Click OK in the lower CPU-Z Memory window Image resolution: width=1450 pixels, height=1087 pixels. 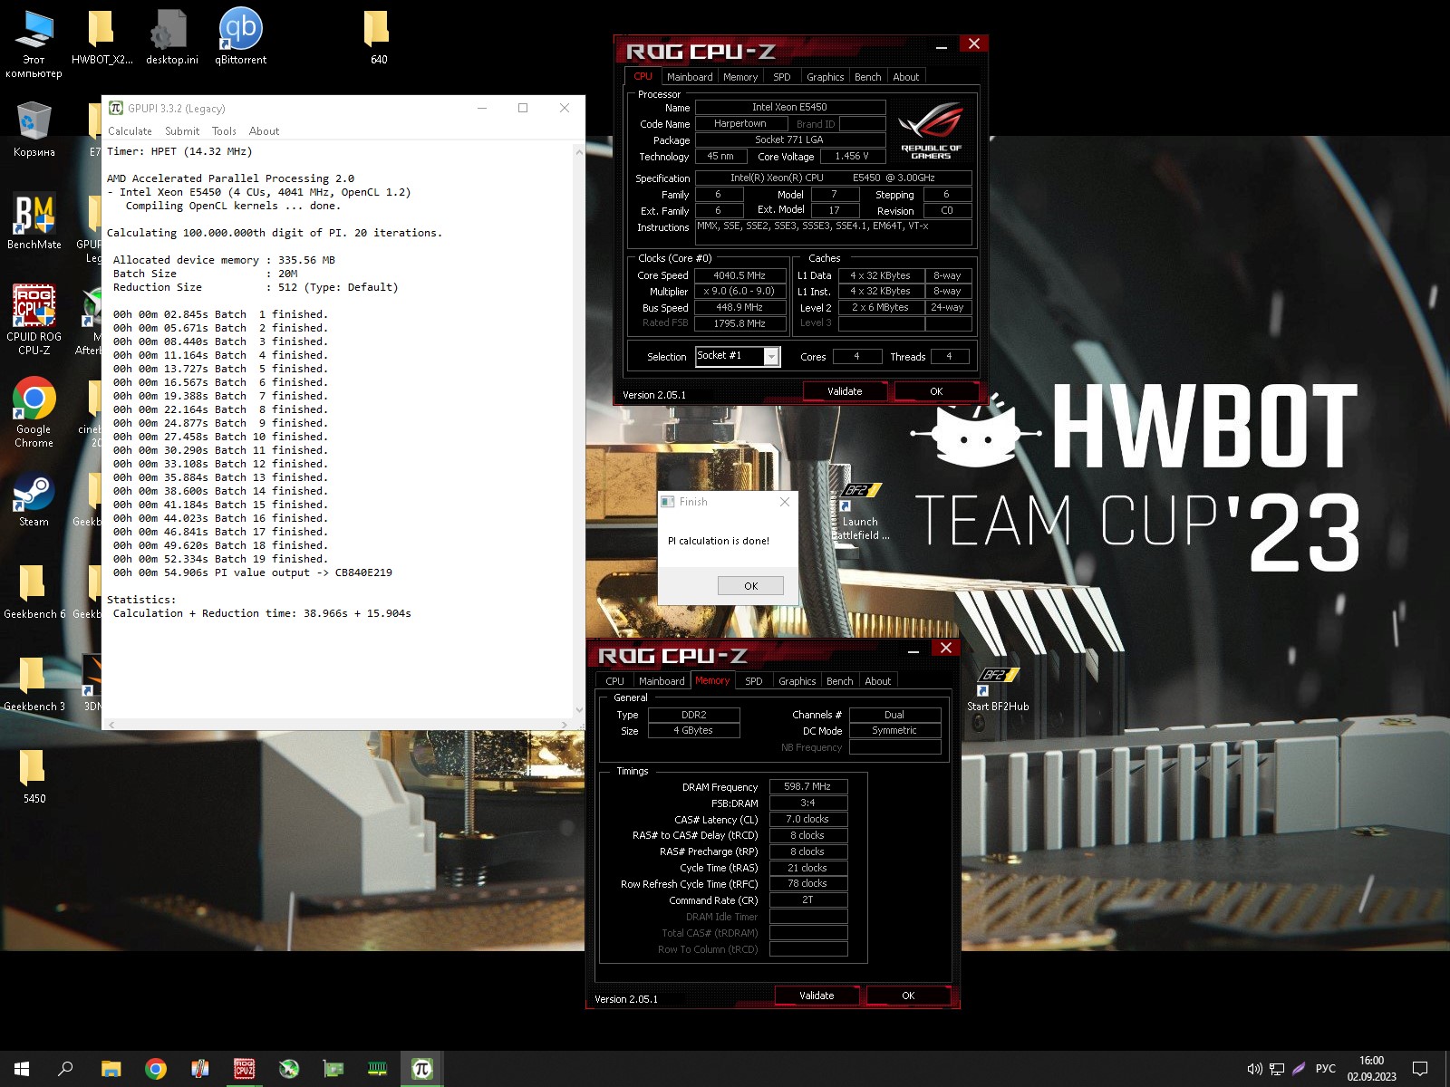tap(908, 996)
